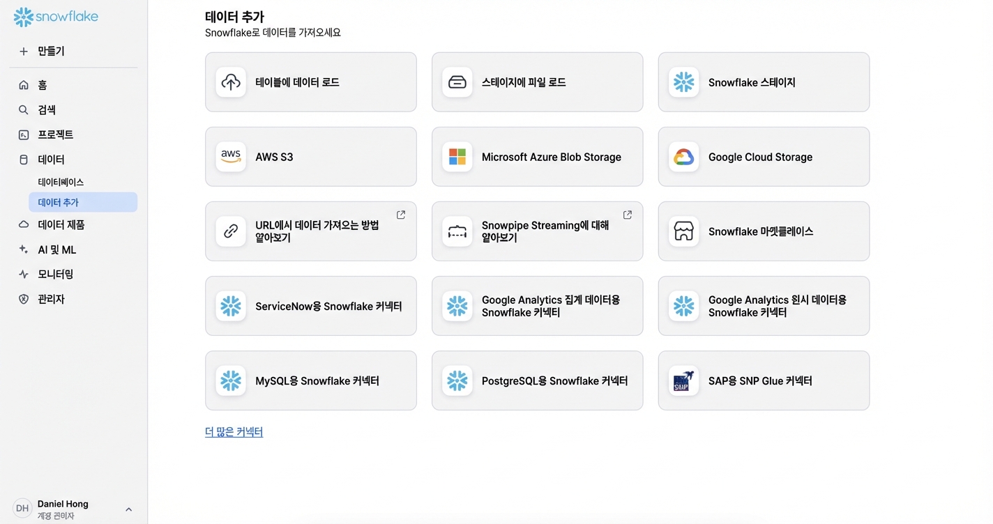Viewport: 993px width, 524px height.
Task: Open 스테이지에 파일 로드 card
Action: (x=538, y=82)
